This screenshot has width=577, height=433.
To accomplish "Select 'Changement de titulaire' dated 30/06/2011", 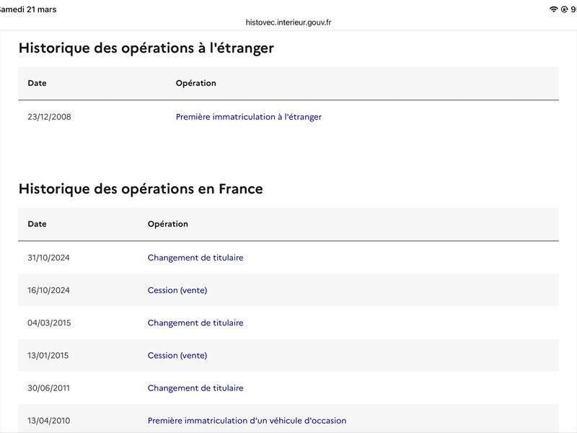I will click(195, 388).
